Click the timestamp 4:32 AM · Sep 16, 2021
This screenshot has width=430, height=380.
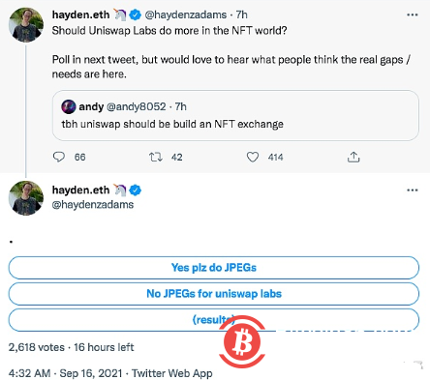(66, 373)
